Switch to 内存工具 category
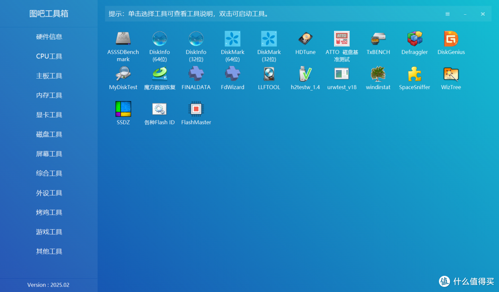 tap(49, 95)
